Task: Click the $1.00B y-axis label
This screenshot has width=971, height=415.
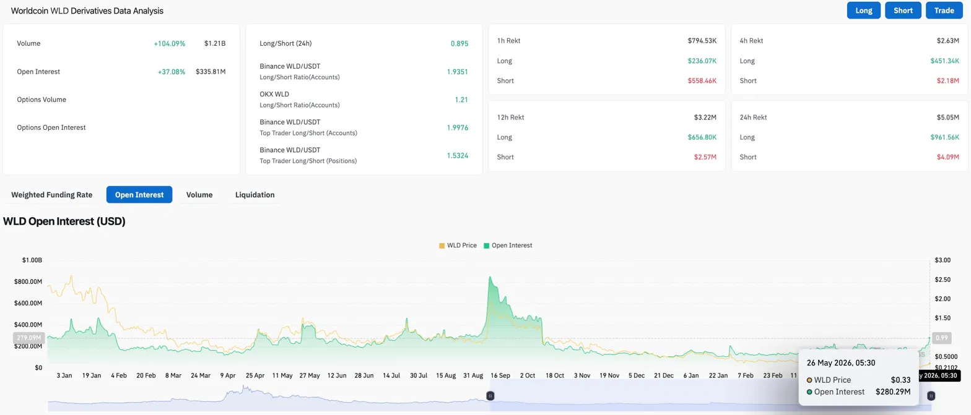Action: pyautogui.click(x=32, y=260)
